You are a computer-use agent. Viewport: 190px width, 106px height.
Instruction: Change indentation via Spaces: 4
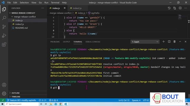136,100
